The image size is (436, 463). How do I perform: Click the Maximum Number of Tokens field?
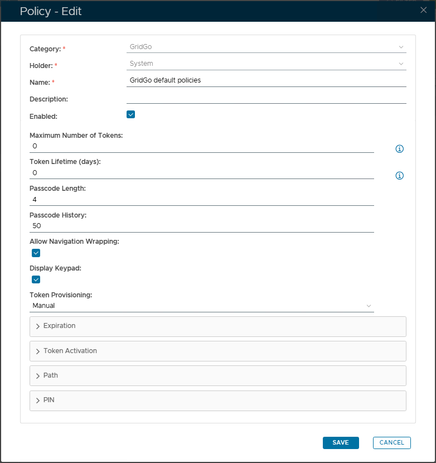tap(201, 146)
